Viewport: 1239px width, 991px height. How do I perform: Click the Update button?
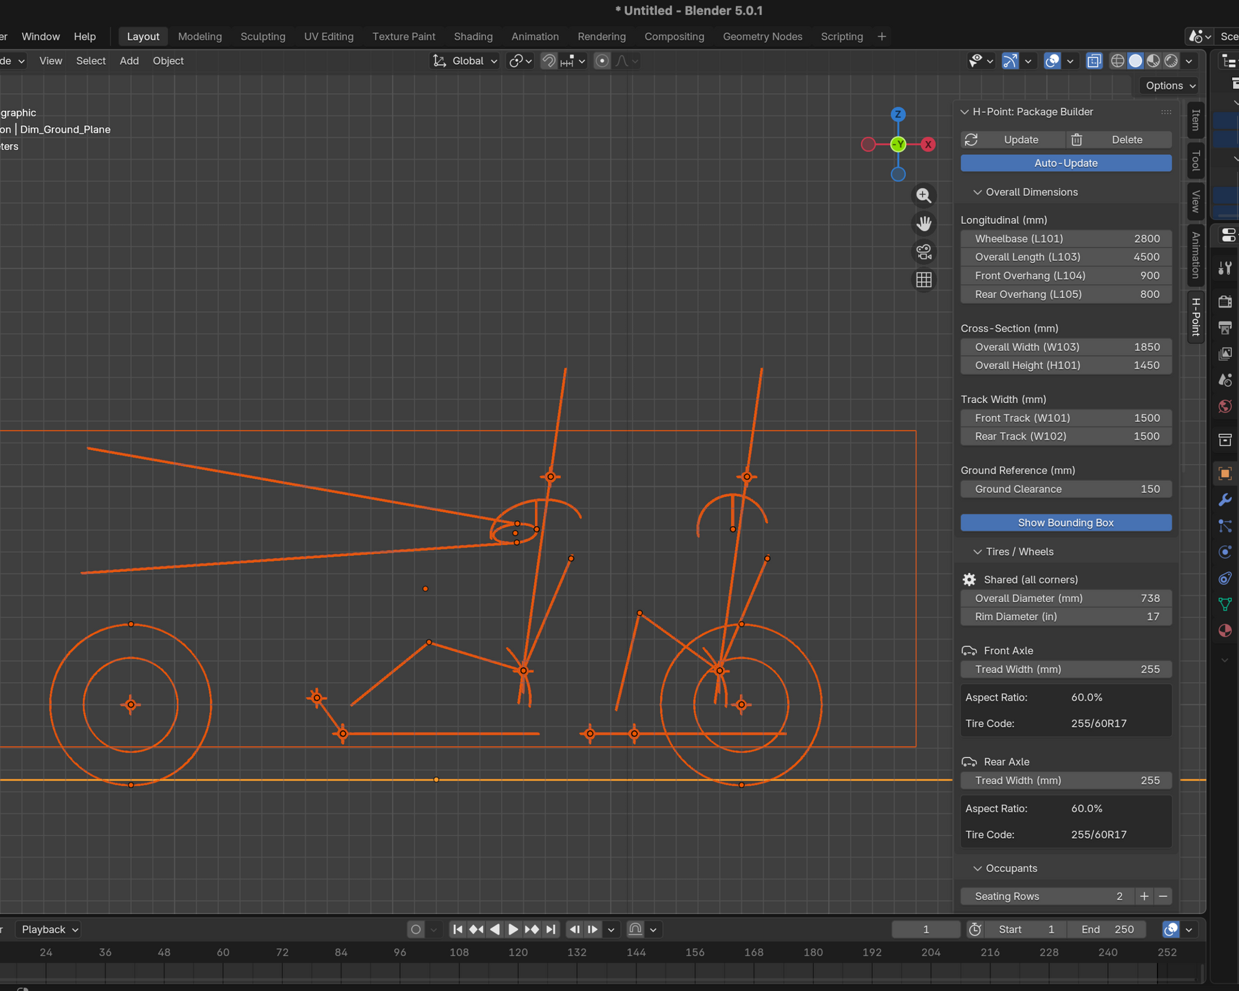pos(1020,140)
